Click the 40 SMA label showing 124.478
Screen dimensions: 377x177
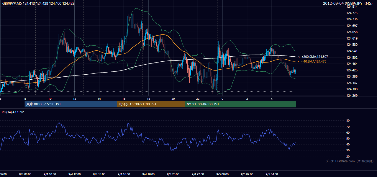coord(312,61)
